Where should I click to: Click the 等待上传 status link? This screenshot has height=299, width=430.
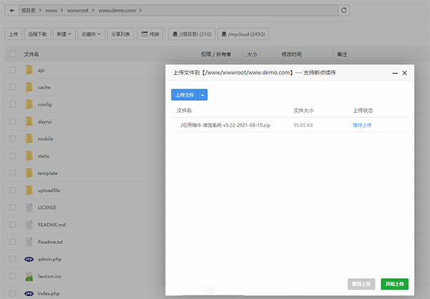coord(362,125)
